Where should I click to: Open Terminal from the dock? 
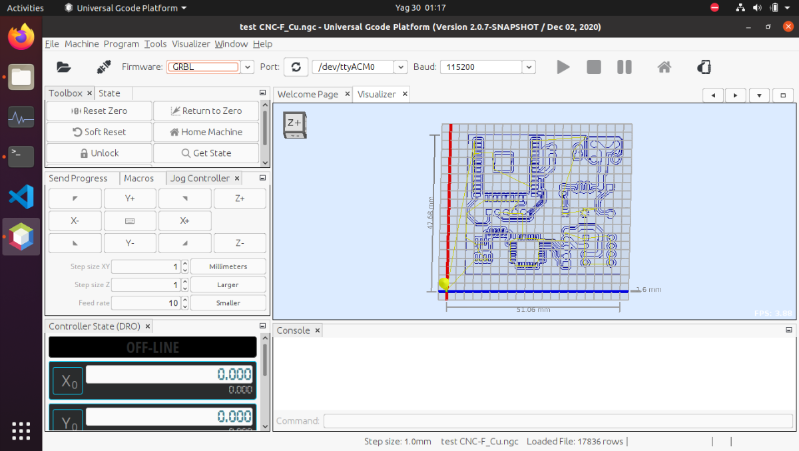click(21, 157)
